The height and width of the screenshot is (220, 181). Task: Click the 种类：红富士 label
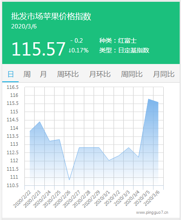click(118, 40)
